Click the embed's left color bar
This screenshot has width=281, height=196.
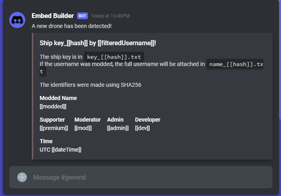[x=33, y=96]
